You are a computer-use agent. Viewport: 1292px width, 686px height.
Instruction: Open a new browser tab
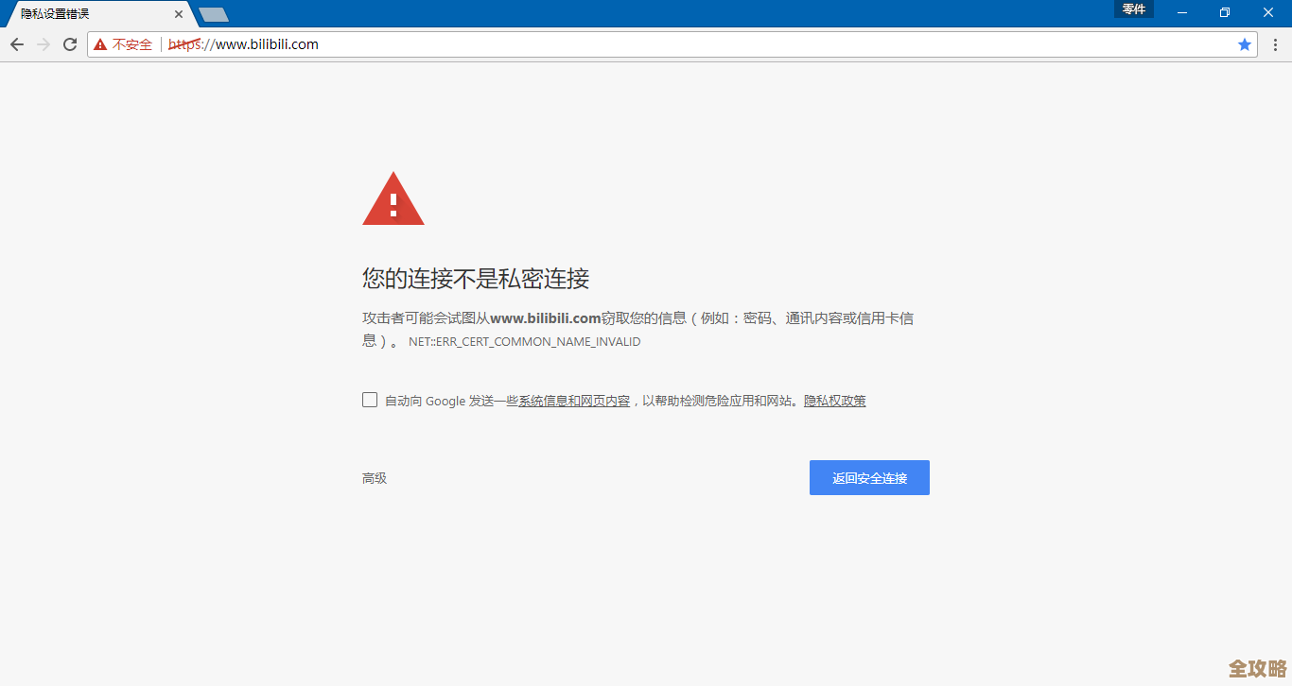tap(214, 14)
